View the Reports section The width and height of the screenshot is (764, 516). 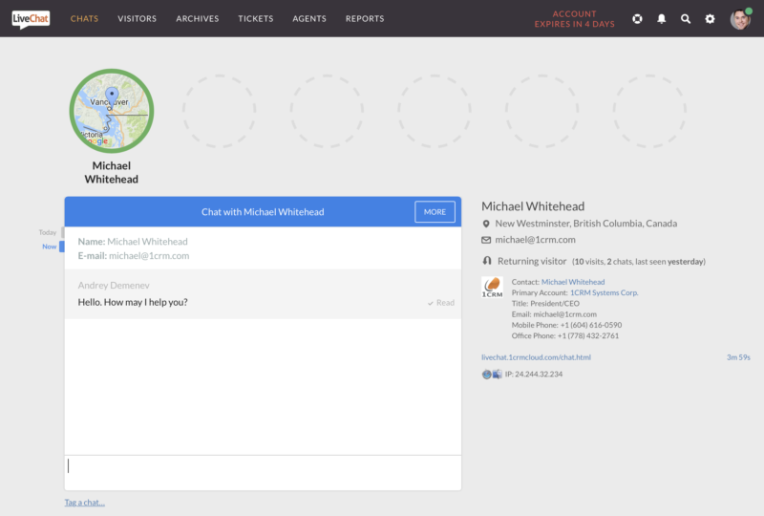(x=365, y=19)
